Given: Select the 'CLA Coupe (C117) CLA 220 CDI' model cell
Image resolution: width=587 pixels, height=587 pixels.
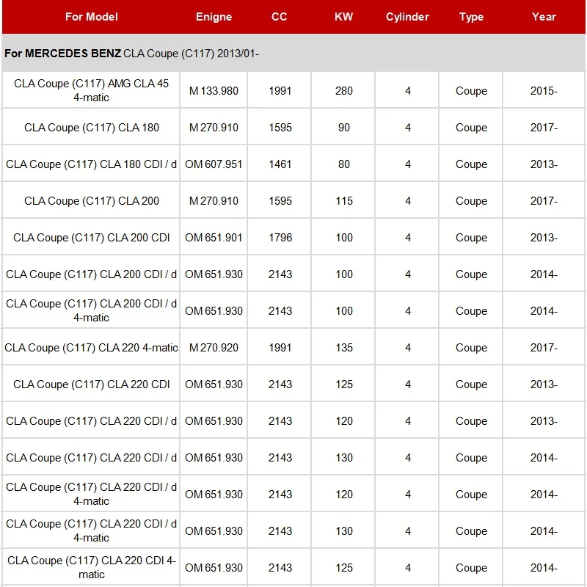Looking at the screenshot, I should (x=91, y=384).
